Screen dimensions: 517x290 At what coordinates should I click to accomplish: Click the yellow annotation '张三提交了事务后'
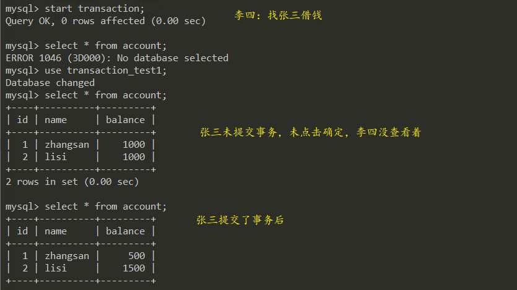(x=240, y=220)
